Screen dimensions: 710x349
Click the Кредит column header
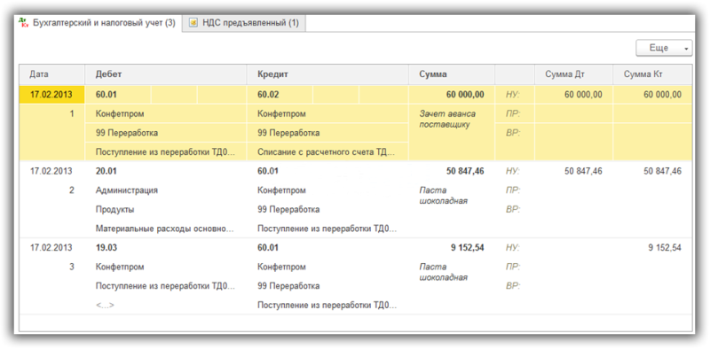327,74
